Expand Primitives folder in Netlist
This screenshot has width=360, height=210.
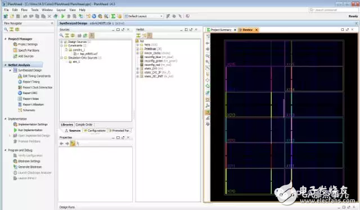pyautogui.click(x=137, y=49)
